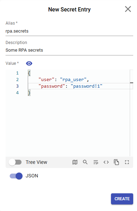Image resolution: width=137 pixels, height=211 pixels.
Task: Click line number 4 in editor gutter
Action: pos(17,93)
